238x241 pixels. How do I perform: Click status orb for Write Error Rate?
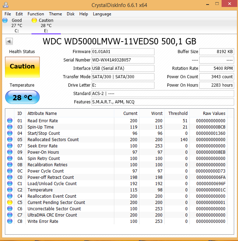(x=10, y=221)
